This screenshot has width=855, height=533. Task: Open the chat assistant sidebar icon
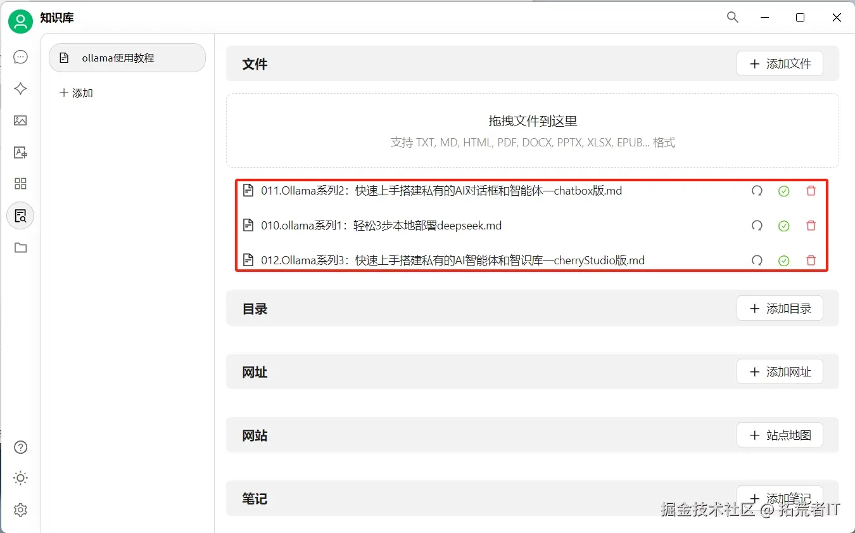20,57
